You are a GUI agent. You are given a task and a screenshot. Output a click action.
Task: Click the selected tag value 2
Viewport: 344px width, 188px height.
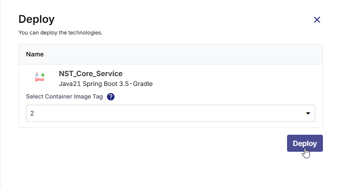[32, 113]
